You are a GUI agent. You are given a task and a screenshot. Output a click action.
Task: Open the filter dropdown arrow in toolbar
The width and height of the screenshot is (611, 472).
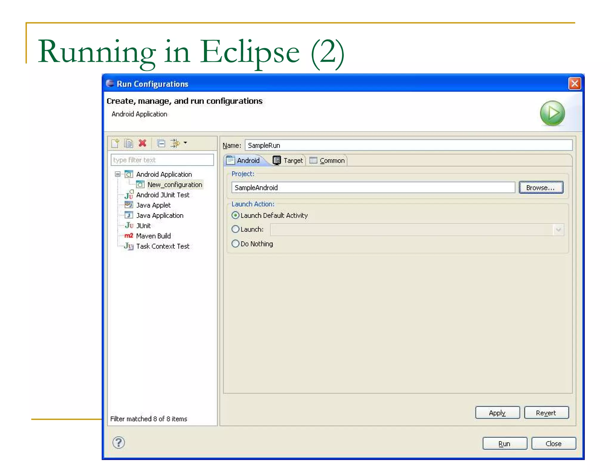(185, 143)
